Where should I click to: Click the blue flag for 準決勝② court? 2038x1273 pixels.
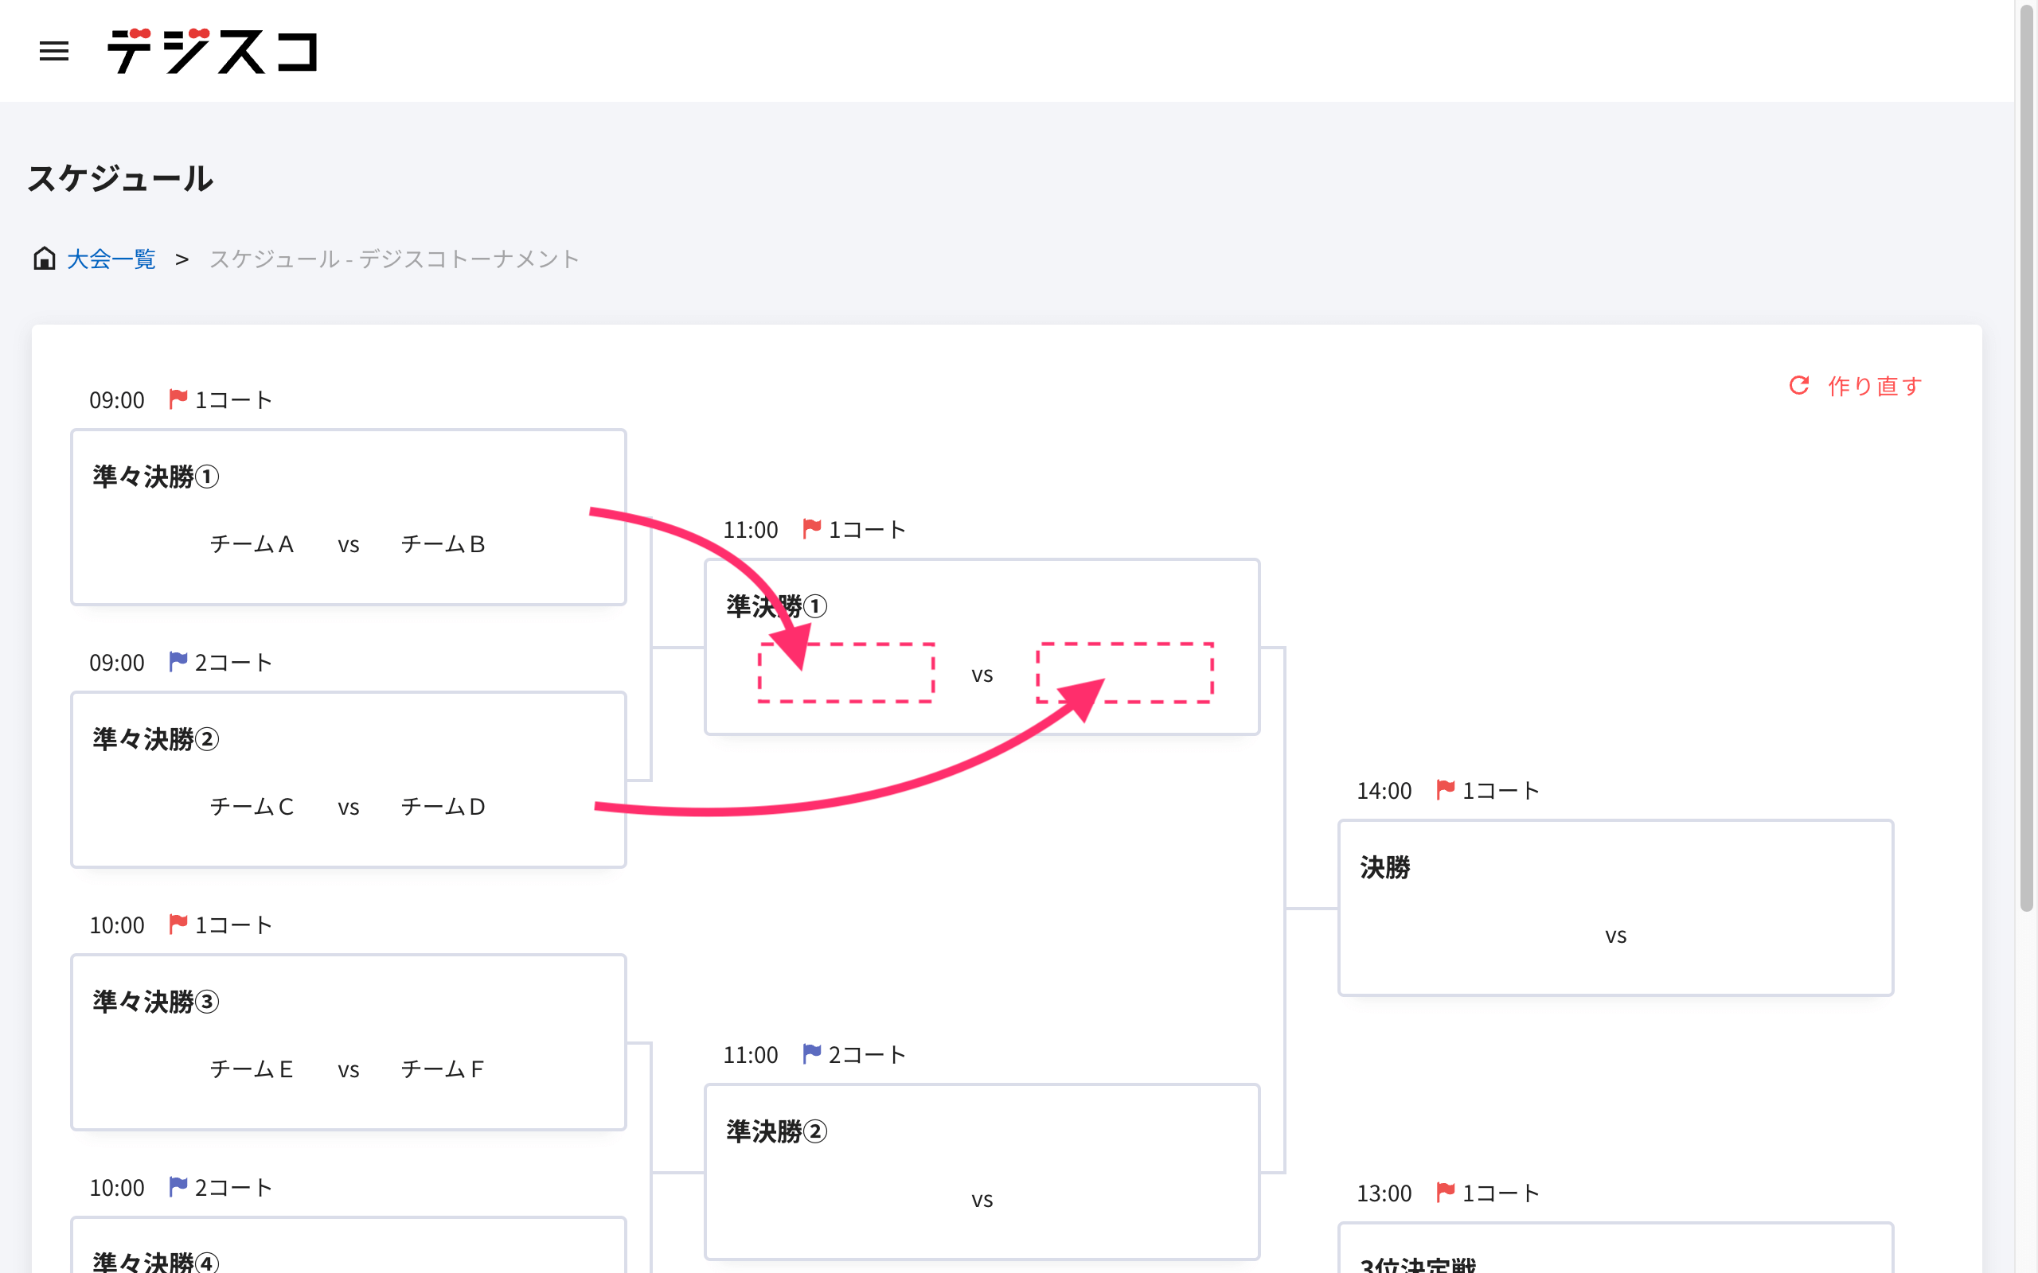(812, 1054)
